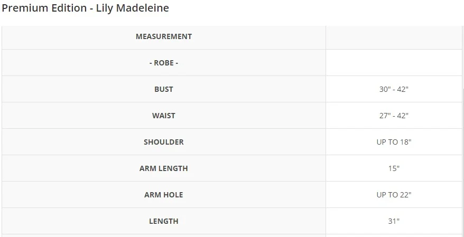
Task: Click the words Premium Edition in the title
Action: (x=44, y=8)
